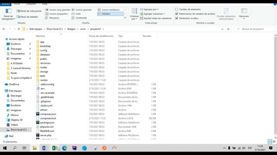Uncheck Elementos ocultos checkbox

tap(177, 18)
